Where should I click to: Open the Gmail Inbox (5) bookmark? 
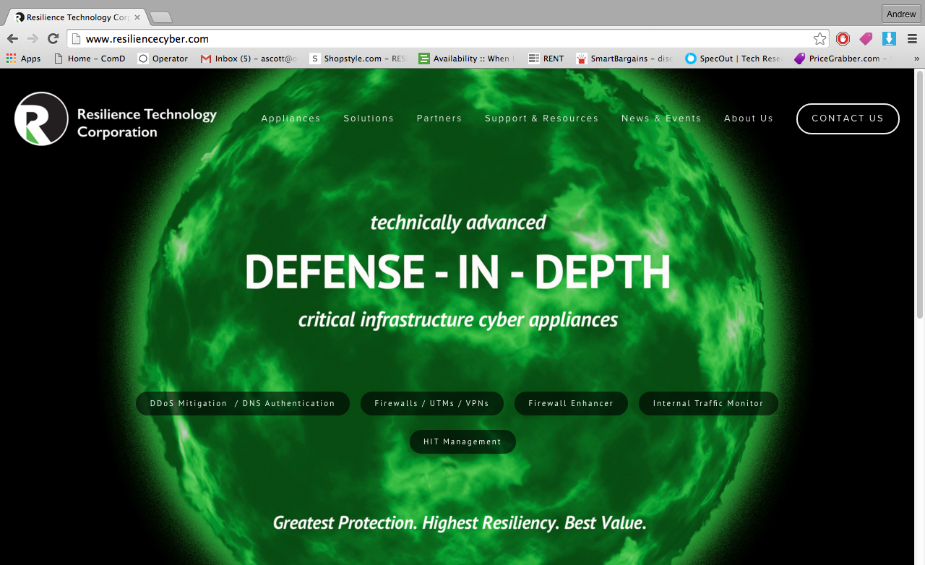249,59
